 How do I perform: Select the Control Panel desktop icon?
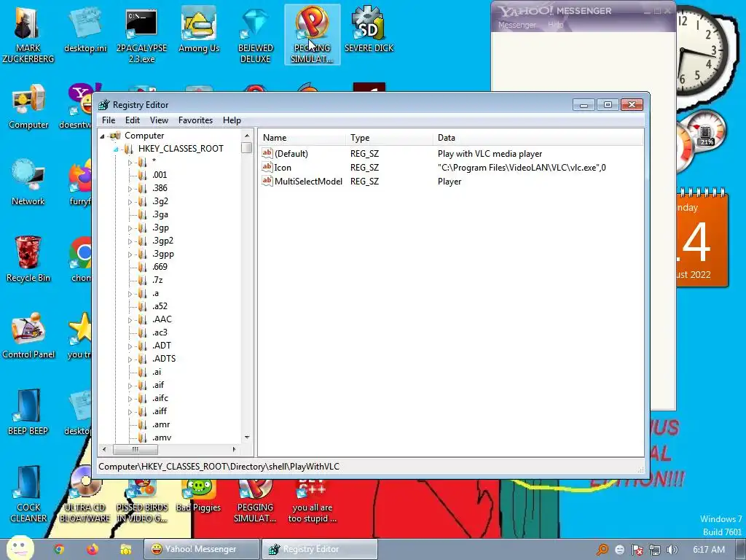coord(28,335)
